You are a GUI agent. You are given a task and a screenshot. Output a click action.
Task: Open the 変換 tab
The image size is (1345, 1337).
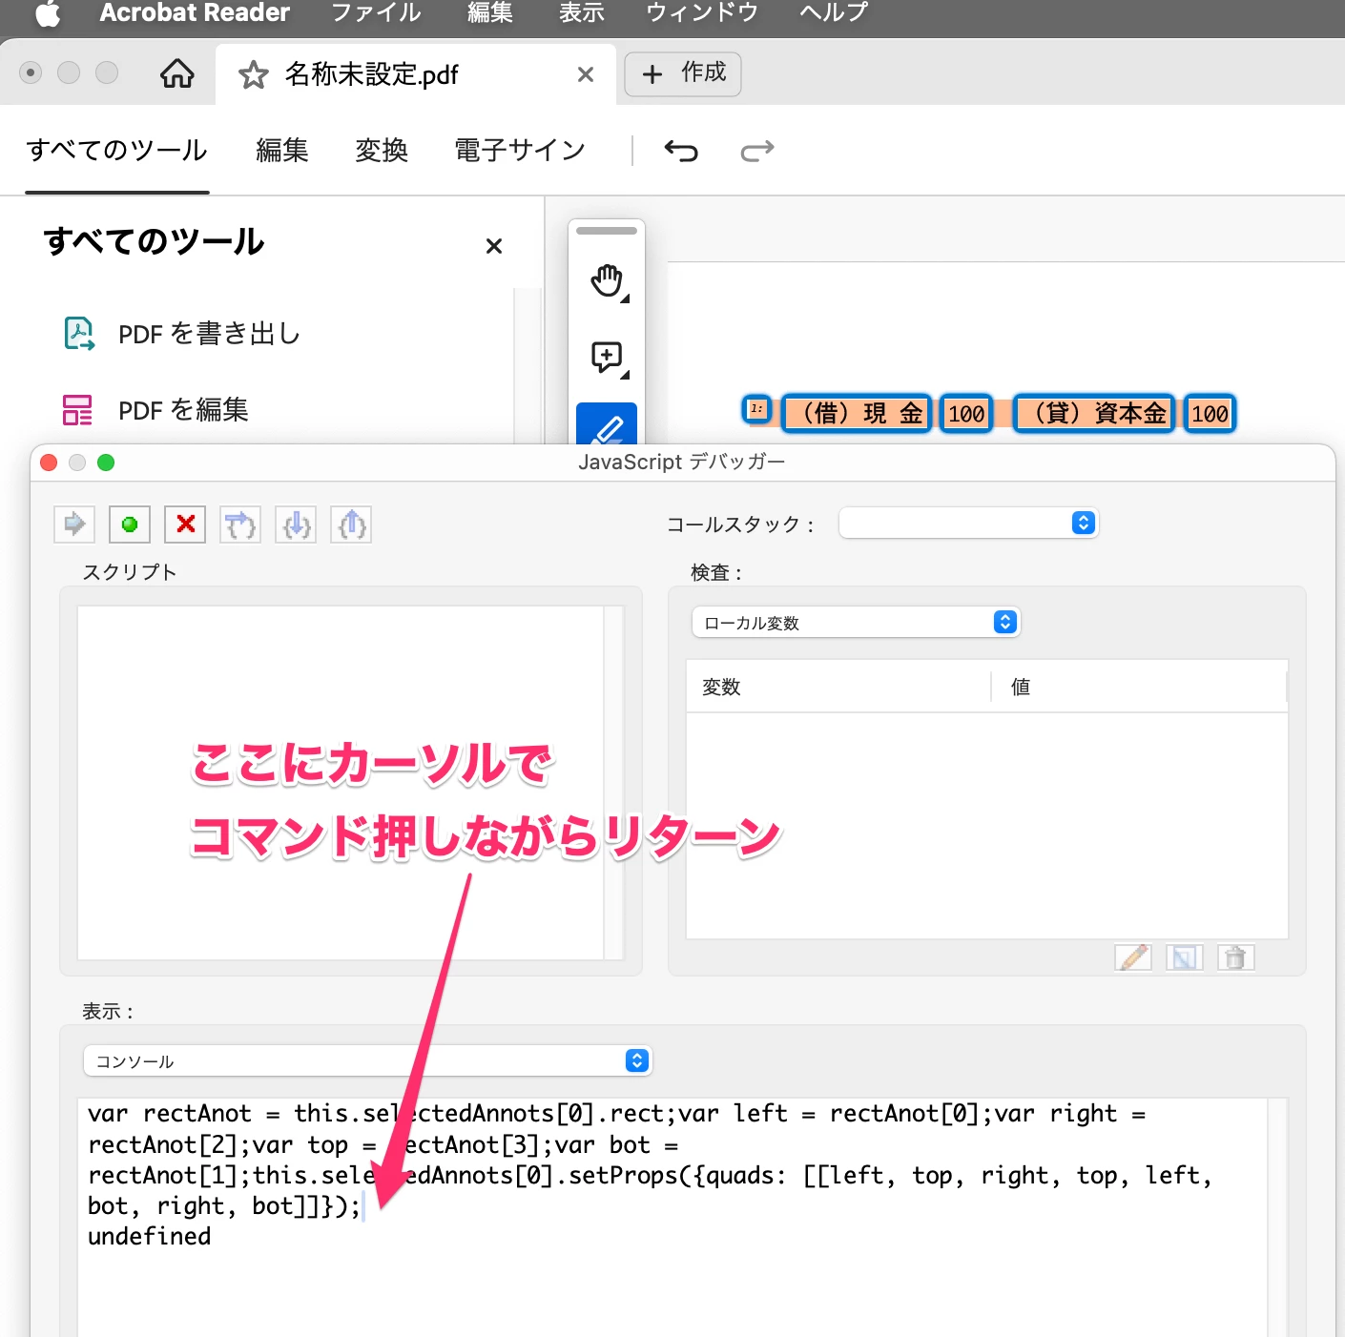[x=382, y=151]
